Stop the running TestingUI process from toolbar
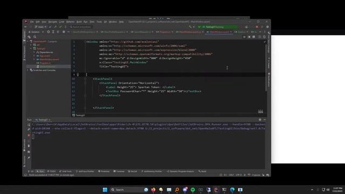The height and width of the screenshot is (194, 345). coord(257,27)
